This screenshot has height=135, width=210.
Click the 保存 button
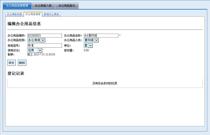[11, 63]
